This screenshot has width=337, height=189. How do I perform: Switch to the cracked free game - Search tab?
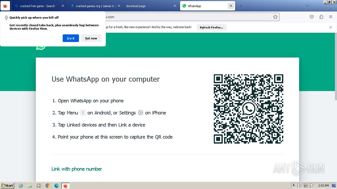39,6
